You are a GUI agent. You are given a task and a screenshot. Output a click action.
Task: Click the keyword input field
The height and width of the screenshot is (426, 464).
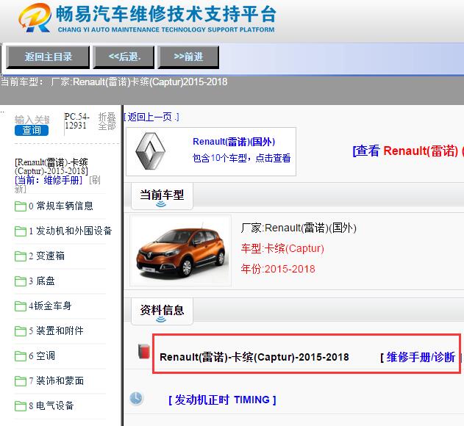pos(32,120)
